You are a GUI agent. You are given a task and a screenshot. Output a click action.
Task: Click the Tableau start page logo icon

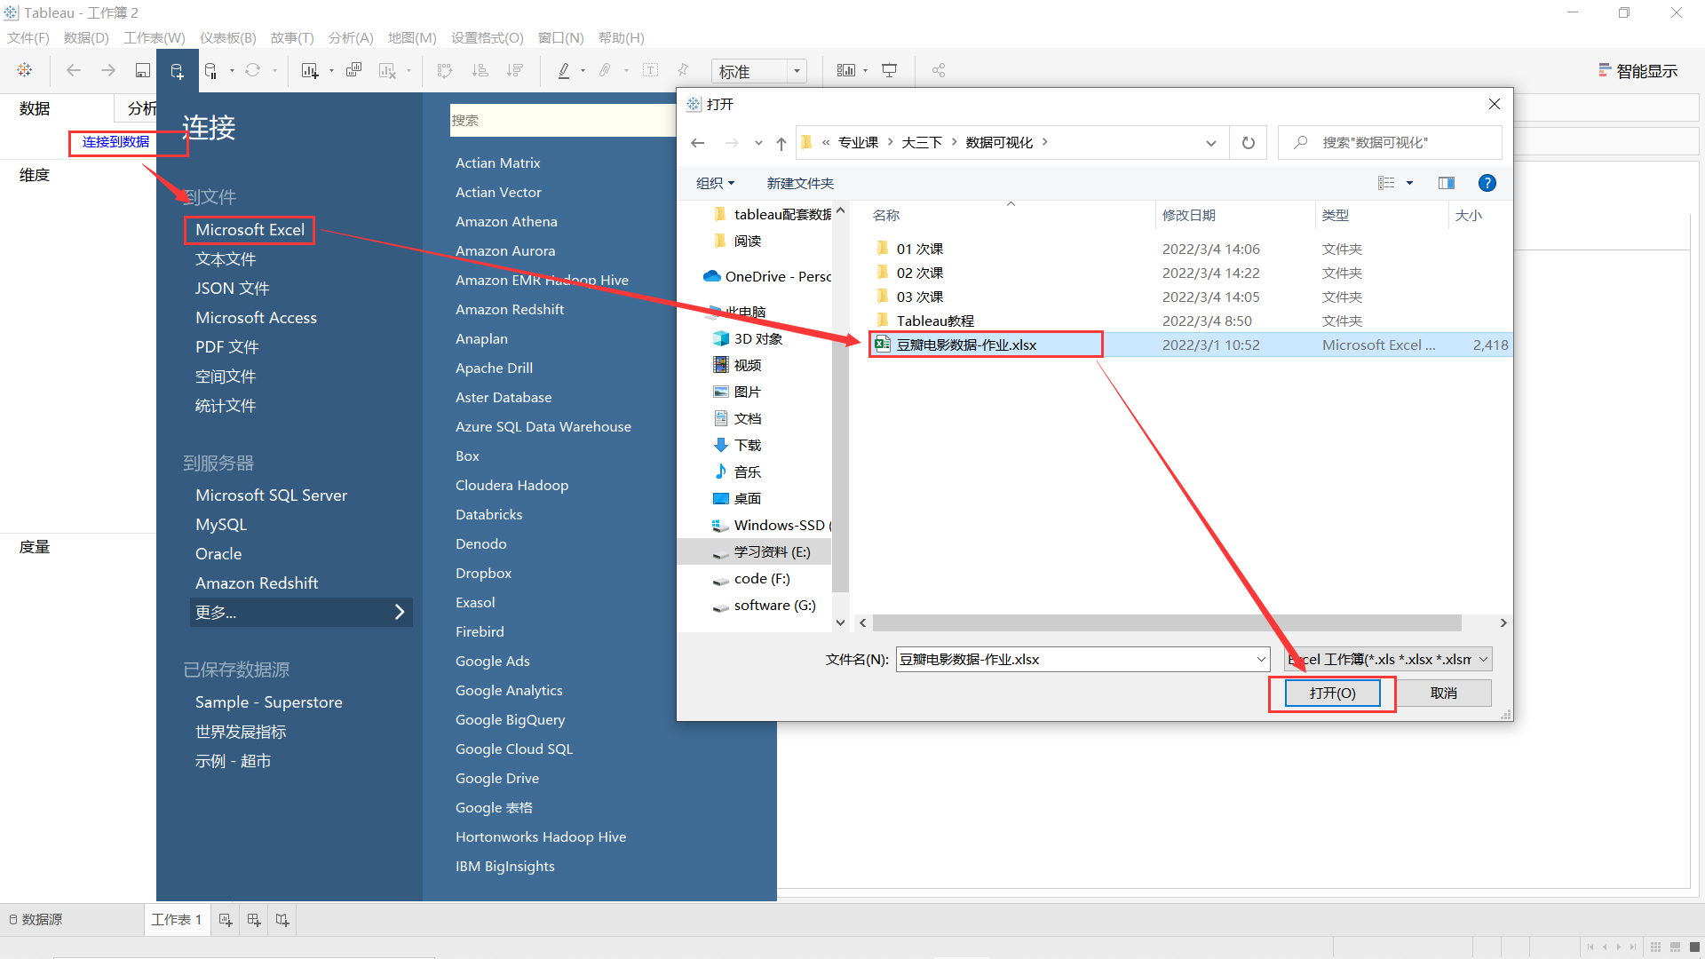tap(25, 70)
